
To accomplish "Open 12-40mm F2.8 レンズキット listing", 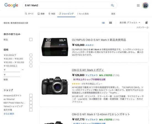I will pos(101,114).
